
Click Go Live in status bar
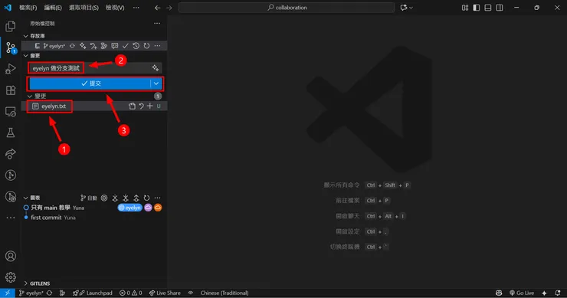(522, 293)
